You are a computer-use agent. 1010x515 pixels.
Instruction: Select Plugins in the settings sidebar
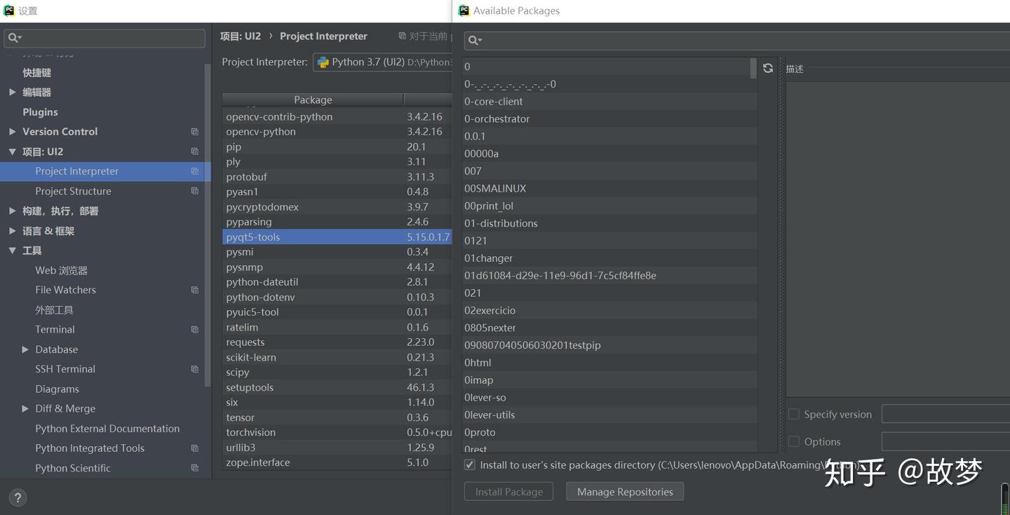(40, 112)
